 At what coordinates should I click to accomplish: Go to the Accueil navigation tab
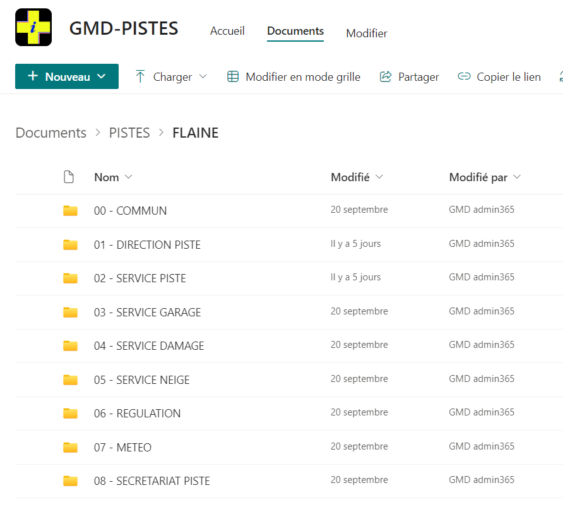pos(227,31)
